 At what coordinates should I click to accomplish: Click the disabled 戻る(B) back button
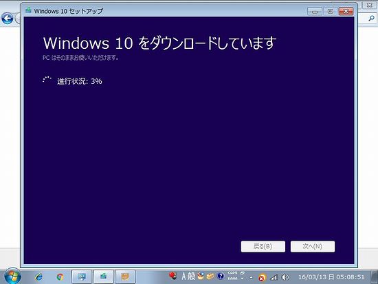tap(263, 246)
